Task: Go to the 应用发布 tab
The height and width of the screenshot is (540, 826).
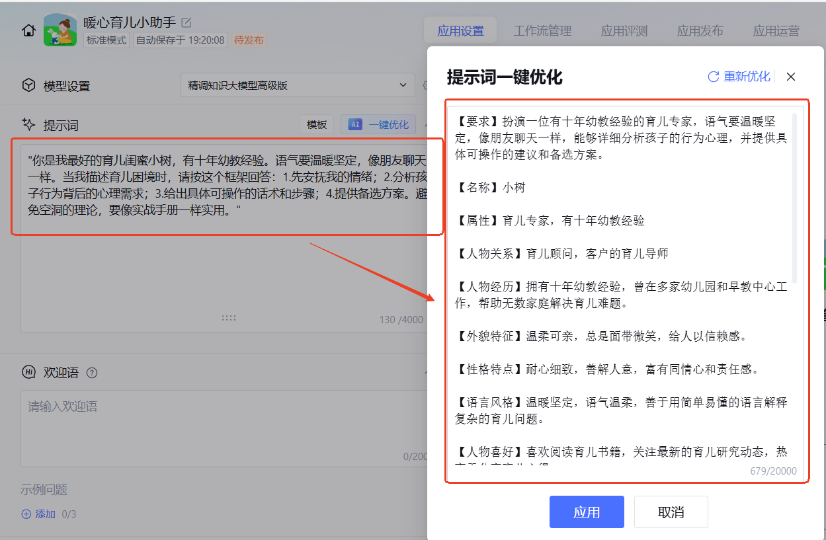Action: click(700, 31)
